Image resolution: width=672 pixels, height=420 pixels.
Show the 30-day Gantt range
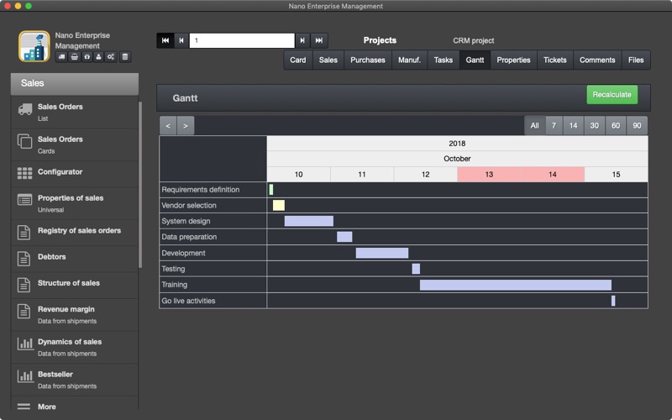pyautogui.click(x=594, y=125)
